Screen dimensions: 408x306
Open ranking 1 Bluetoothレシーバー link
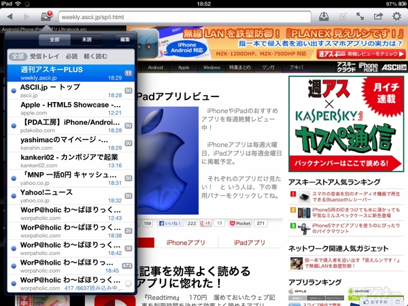(x=356, y=197)
